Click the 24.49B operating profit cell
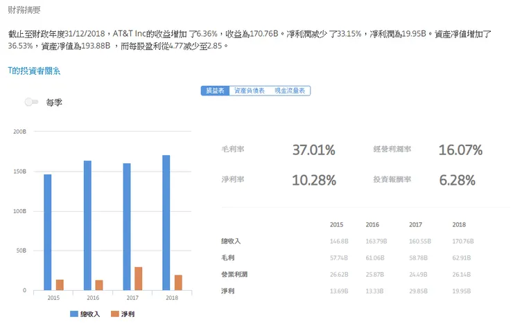This screenshot has width=513, height=326. [418, 275]
